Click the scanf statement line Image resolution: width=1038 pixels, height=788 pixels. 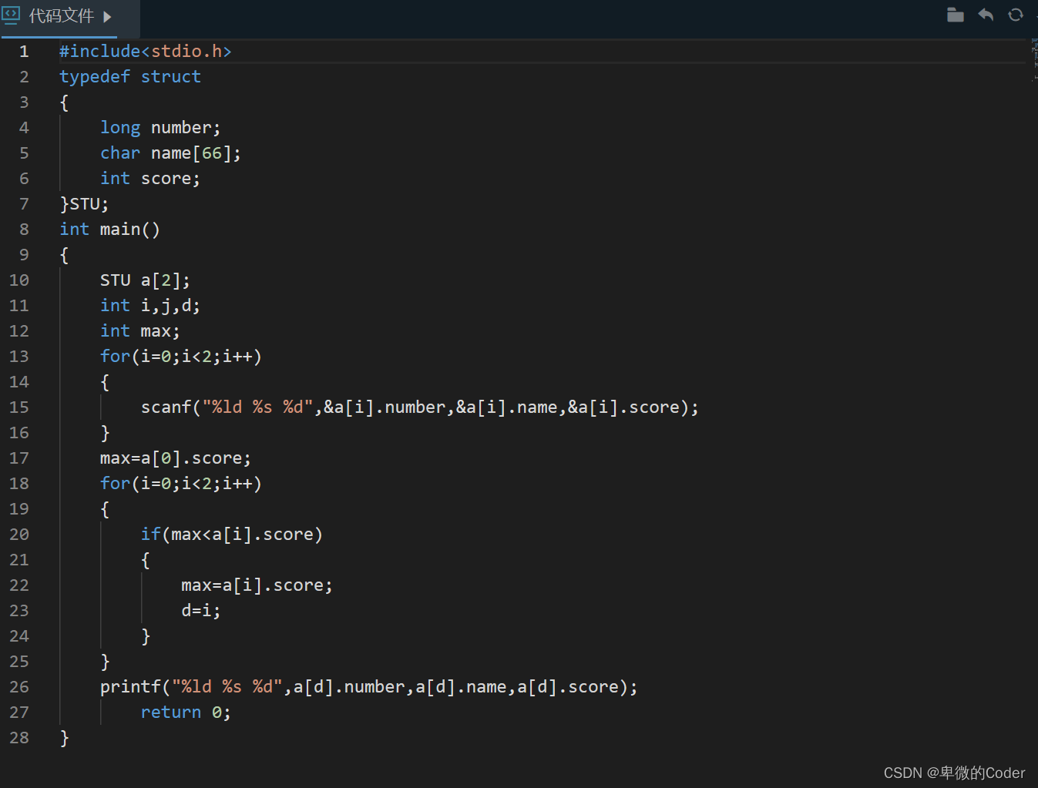pyautogui.click(x=420, y=407)
